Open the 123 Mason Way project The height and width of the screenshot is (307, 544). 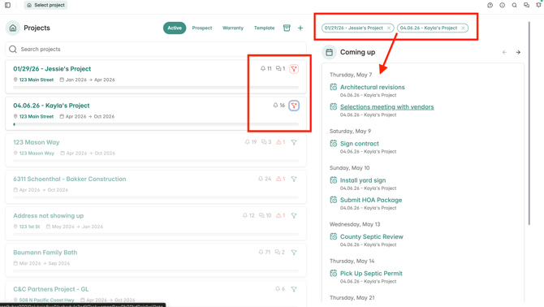(x=37, y=142)
